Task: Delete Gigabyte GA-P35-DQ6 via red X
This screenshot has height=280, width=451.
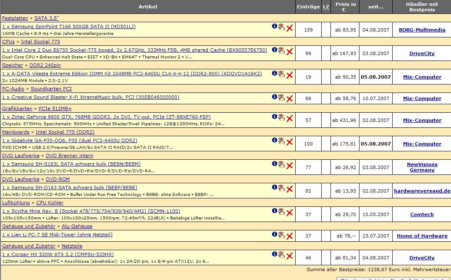Action: [290, 142]
